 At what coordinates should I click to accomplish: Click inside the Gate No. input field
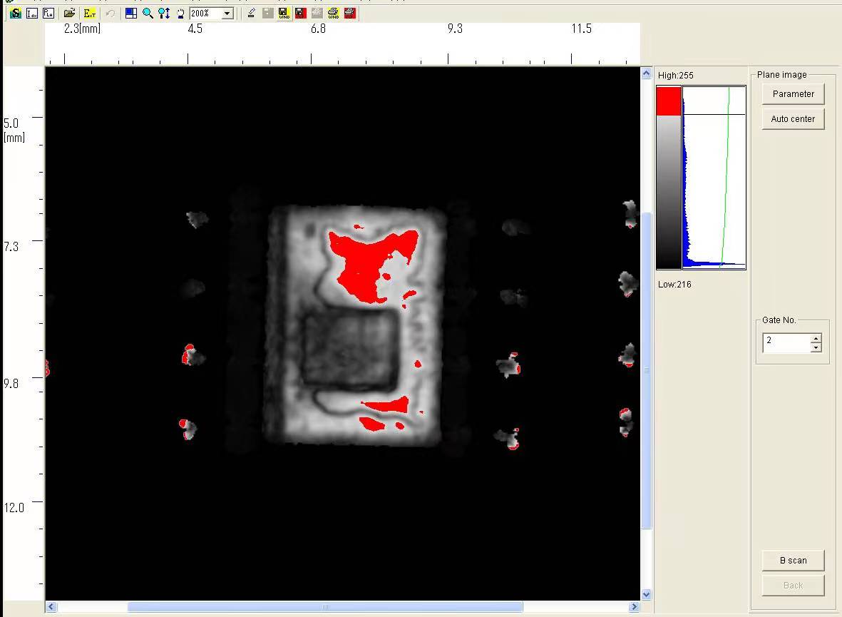(x=786, y=342)
